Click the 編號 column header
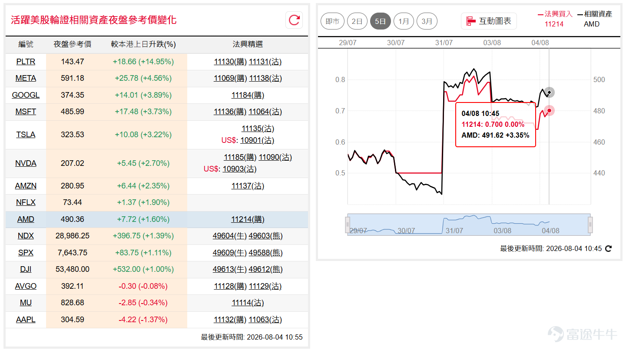Image resolution: width=626 pixels, height=350 pixels. (x=26, y=44)
